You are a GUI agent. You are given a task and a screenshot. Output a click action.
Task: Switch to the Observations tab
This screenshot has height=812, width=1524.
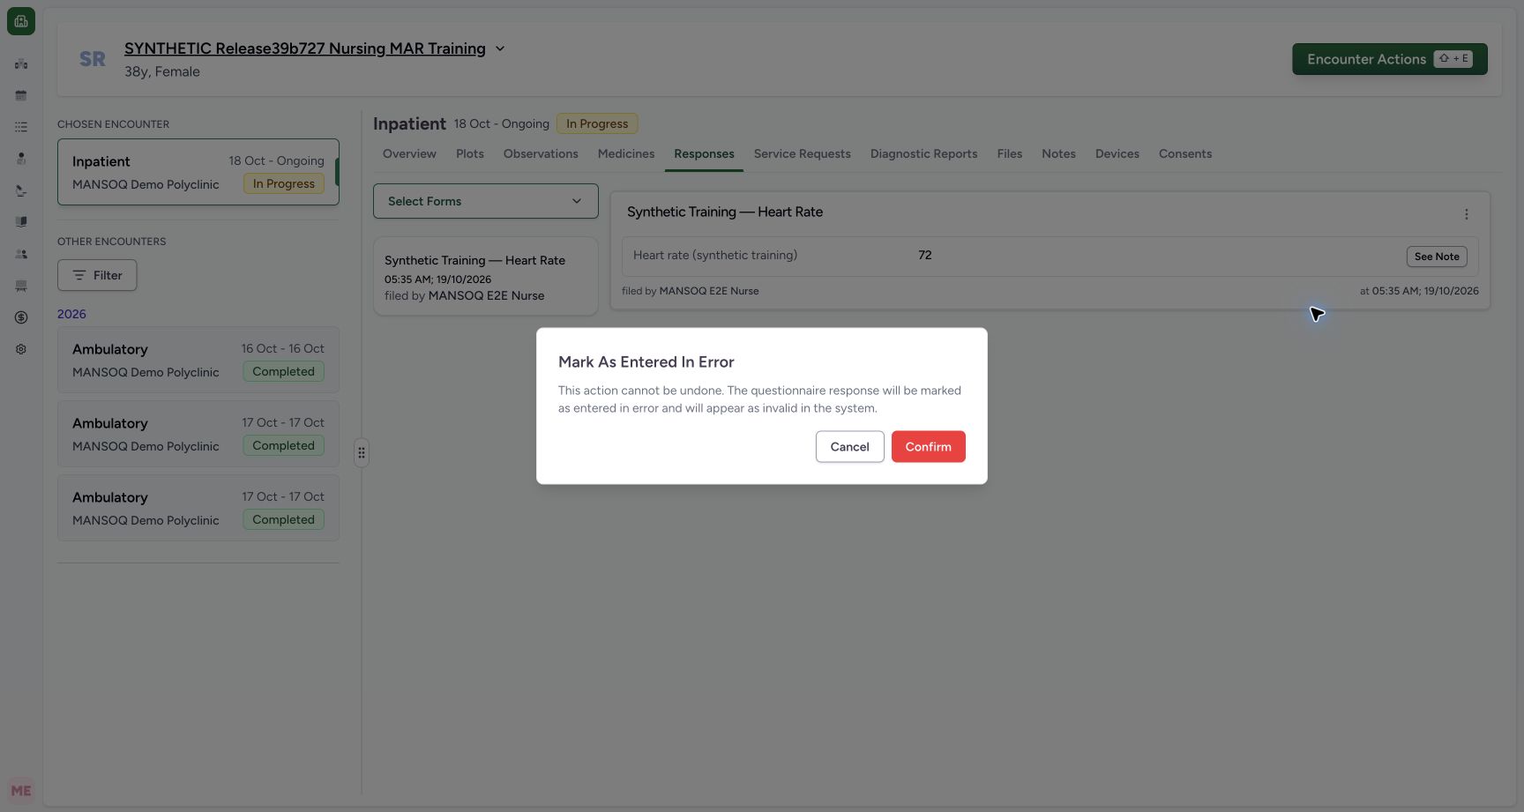[541, 153]
